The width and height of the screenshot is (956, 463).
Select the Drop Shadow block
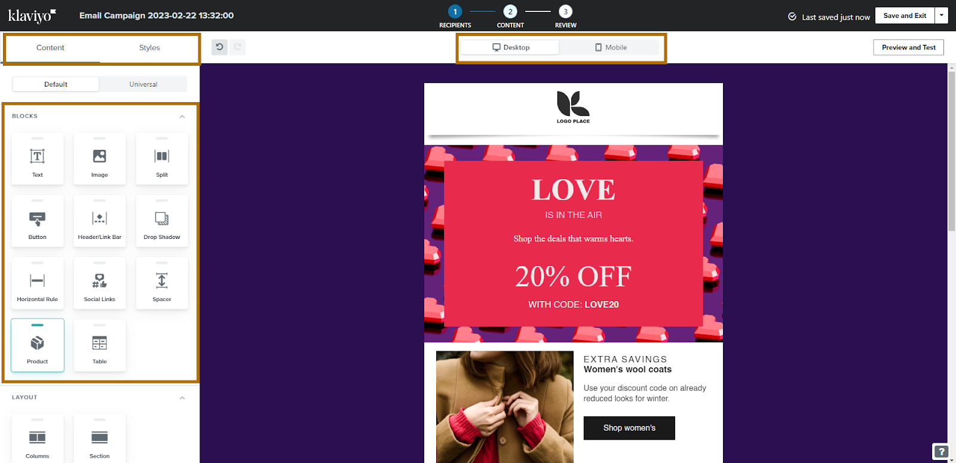(162, 221)
